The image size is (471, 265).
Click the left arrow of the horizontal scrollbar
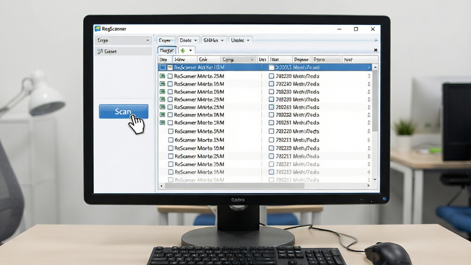[x=161, y=186]
